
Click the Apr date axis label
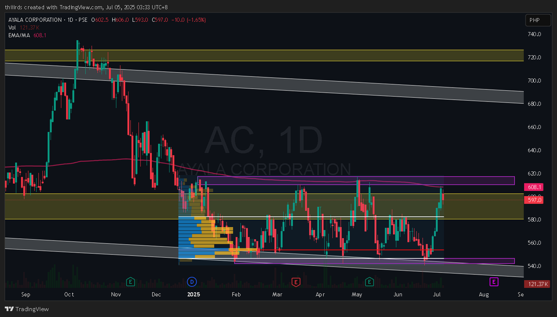[x=320, y=294]
